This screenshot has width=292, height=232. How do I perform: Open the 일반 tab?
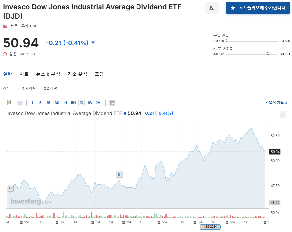pyautogui.click(x=8, y=74)
